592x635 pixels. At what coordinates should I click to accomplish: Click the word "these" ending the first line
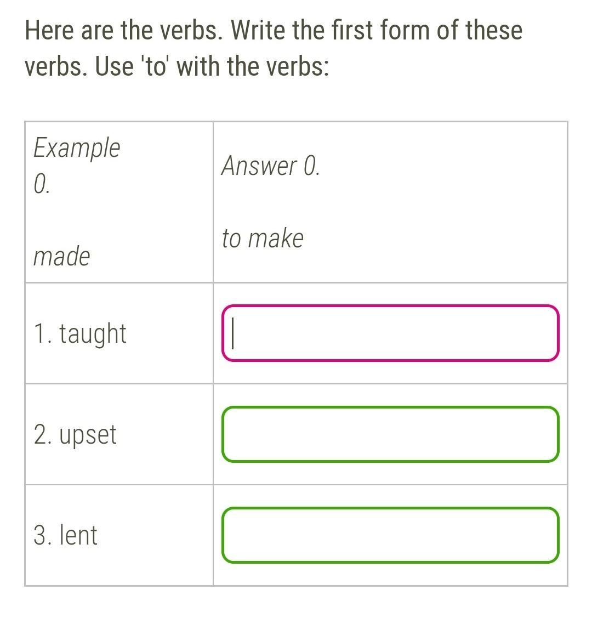click(x=494, y=30)
